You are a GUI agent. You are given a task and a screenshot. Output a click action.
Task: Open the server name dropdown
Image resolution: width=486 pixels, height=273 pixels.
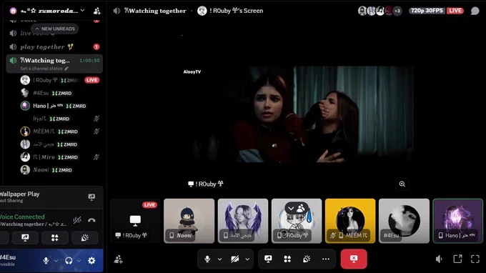pos(82,11)
